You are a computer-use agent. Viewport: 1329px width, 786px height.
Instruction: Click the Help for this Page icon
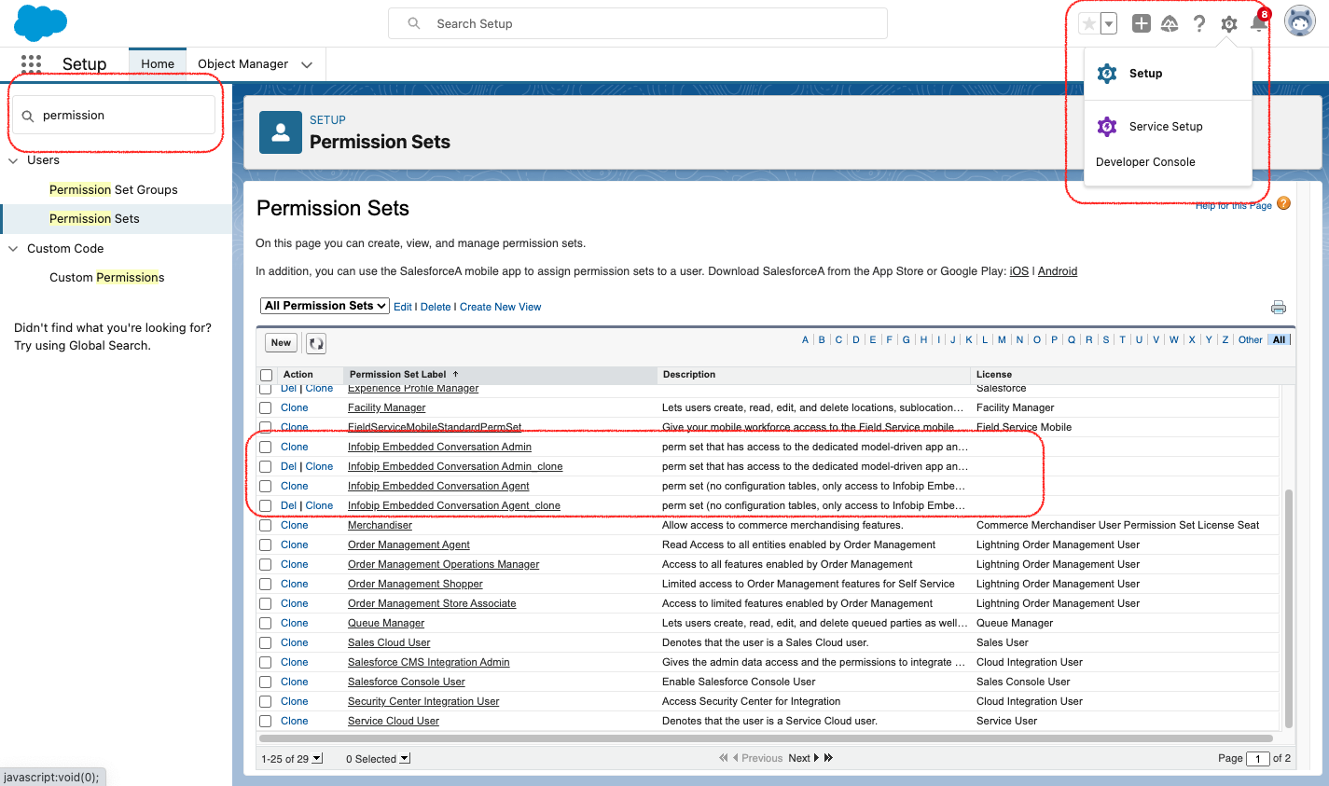coord(1283,203)
